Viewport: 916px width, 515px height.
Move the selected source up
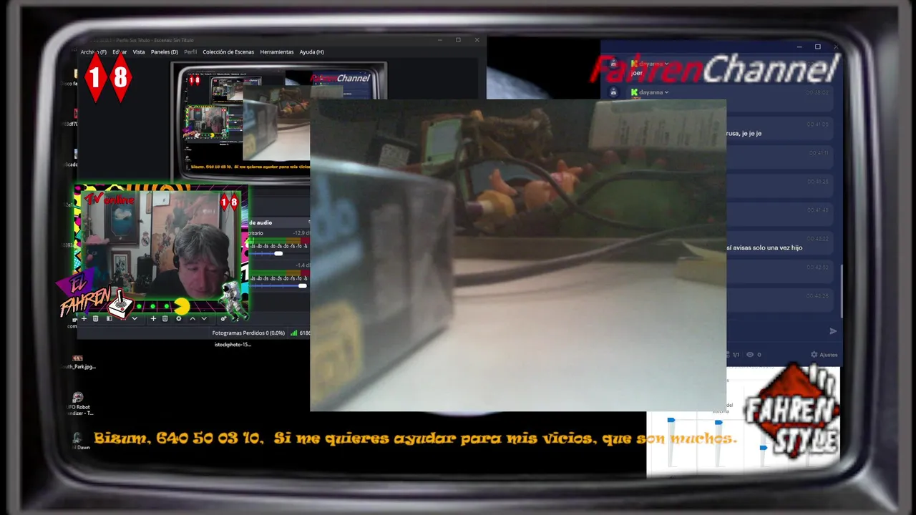pyautogui.click(x=193, y=319)
